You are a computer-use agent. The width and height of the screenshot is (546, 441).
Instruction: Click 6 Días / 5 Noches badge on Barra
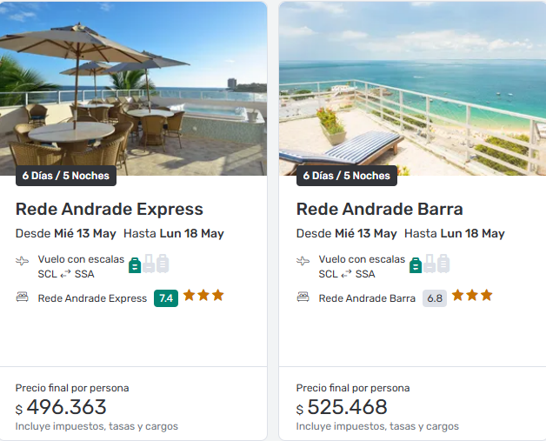pyautogui.click(x=347, y=176)
